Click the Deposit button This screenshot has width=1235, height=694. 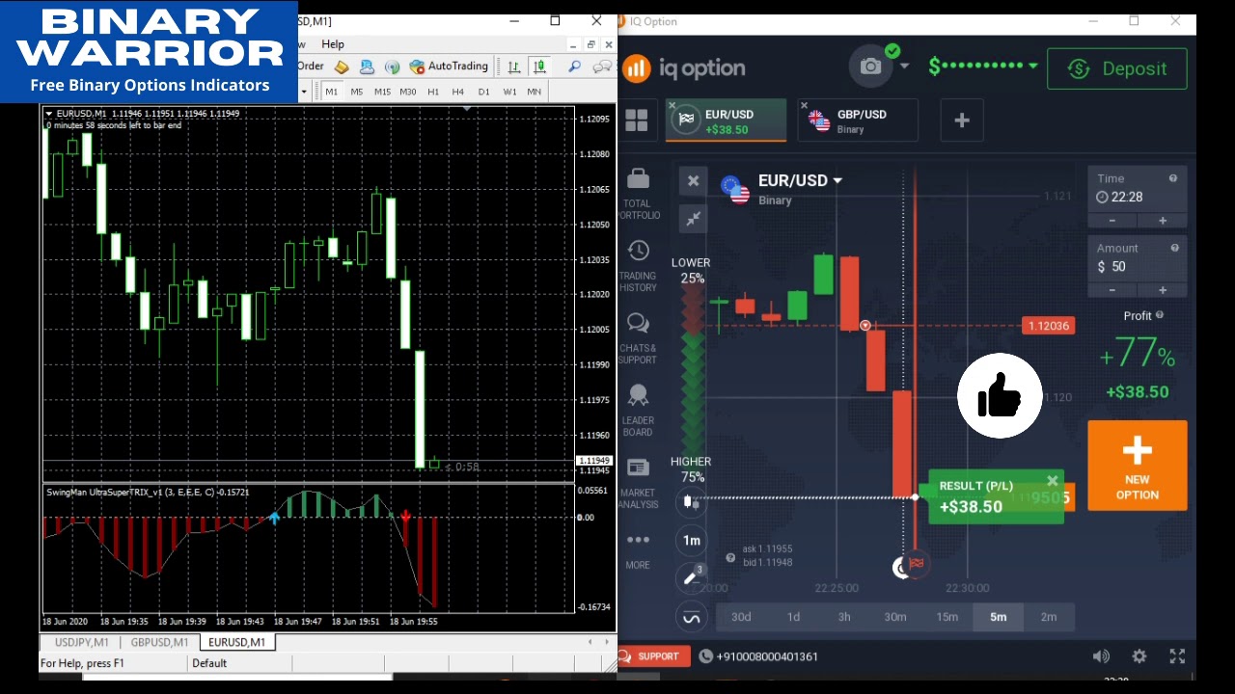1117,68
